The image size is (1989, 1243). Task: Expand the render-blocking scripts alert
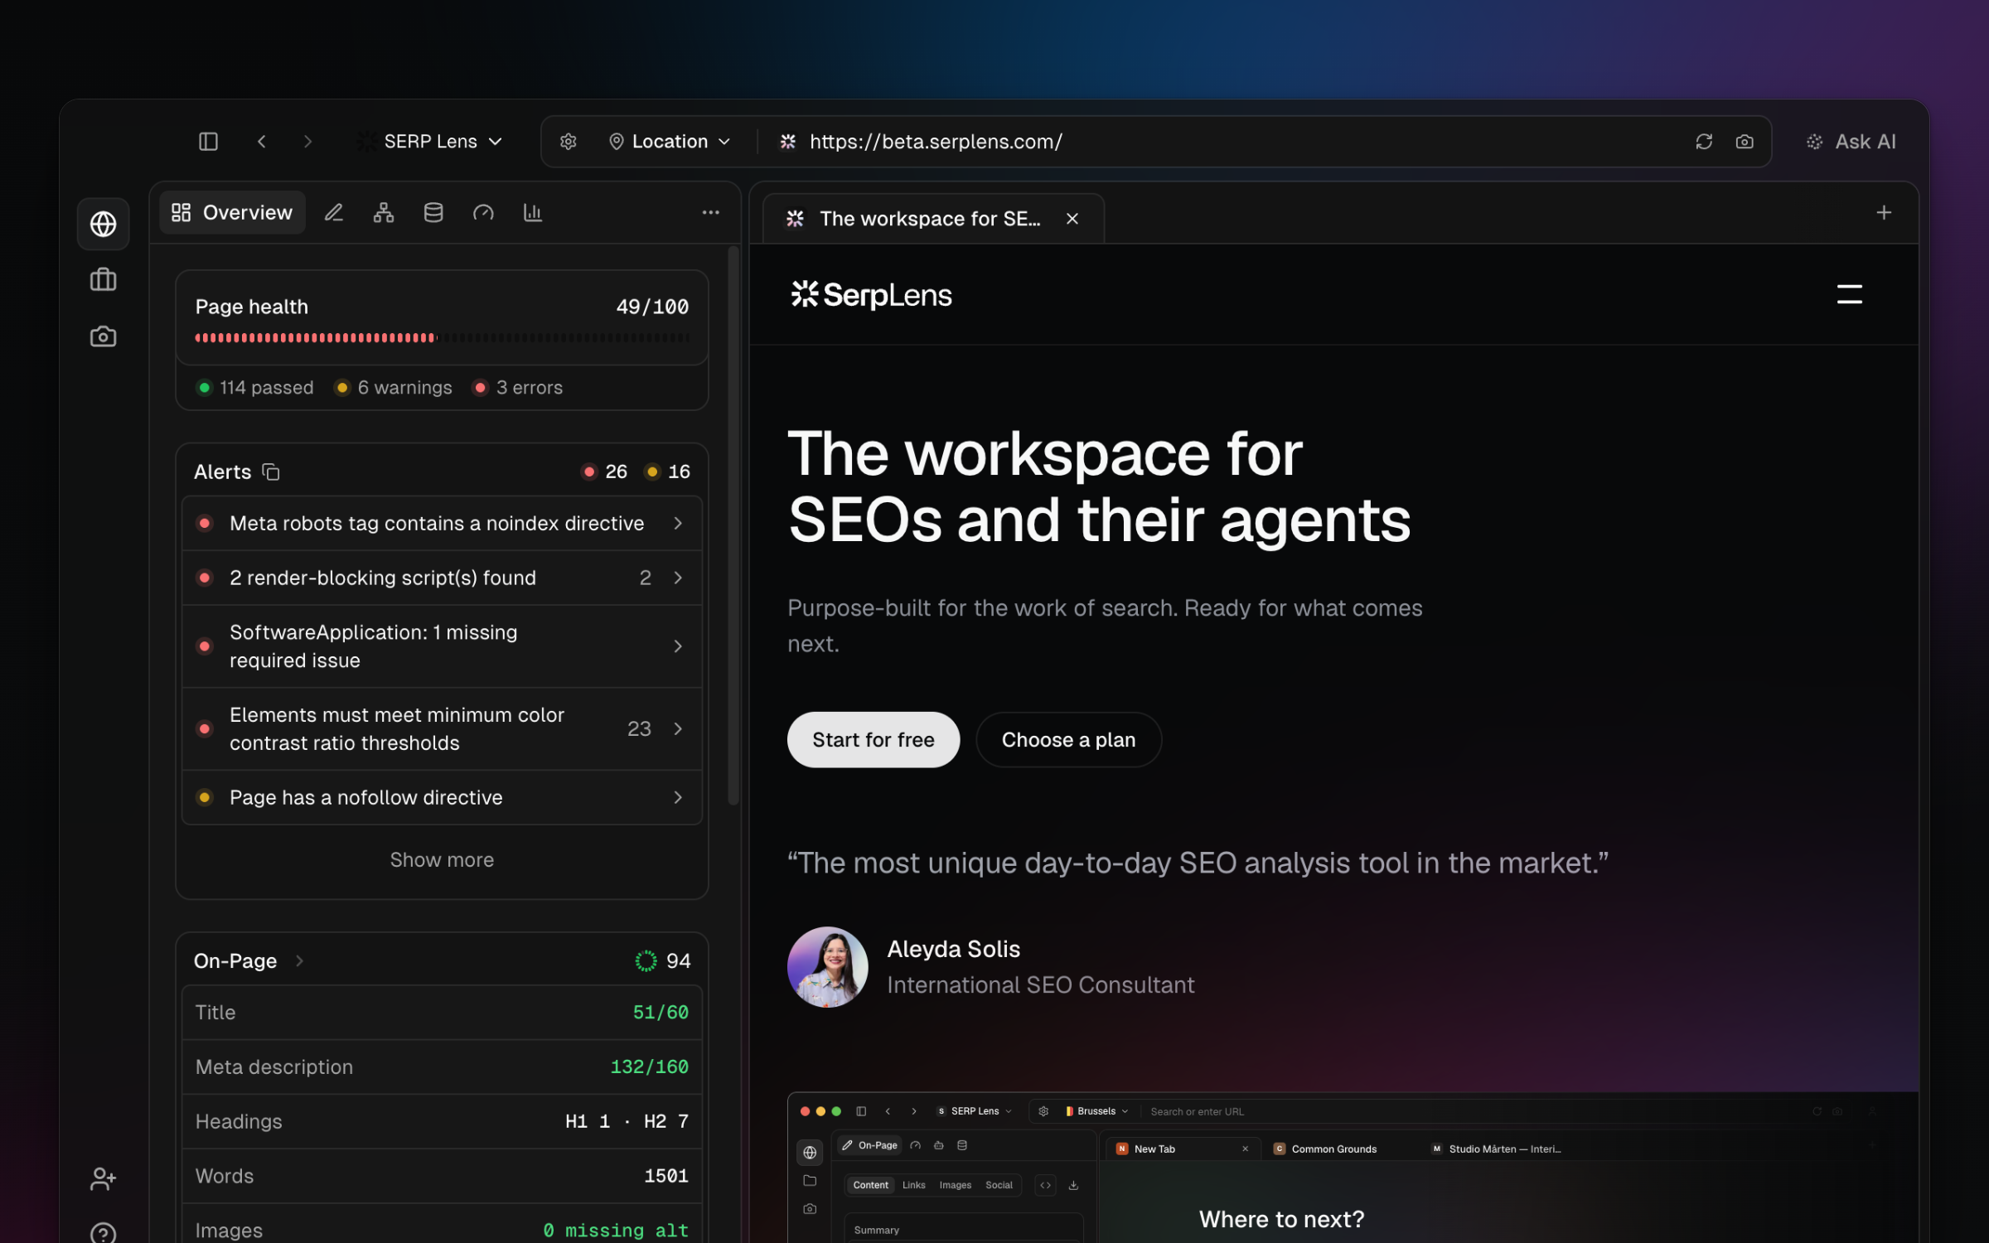pos(442,578)
